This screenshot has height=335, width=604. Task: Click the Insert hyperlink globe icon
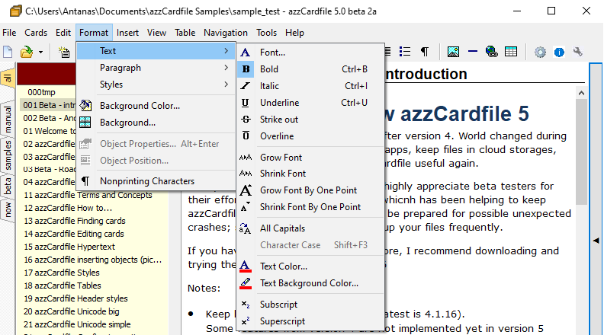pos(492,52)
